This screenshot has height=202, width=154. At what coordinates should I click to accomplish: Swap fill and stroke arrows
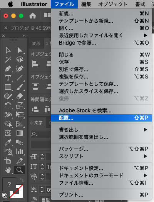[x=22, y=180]
